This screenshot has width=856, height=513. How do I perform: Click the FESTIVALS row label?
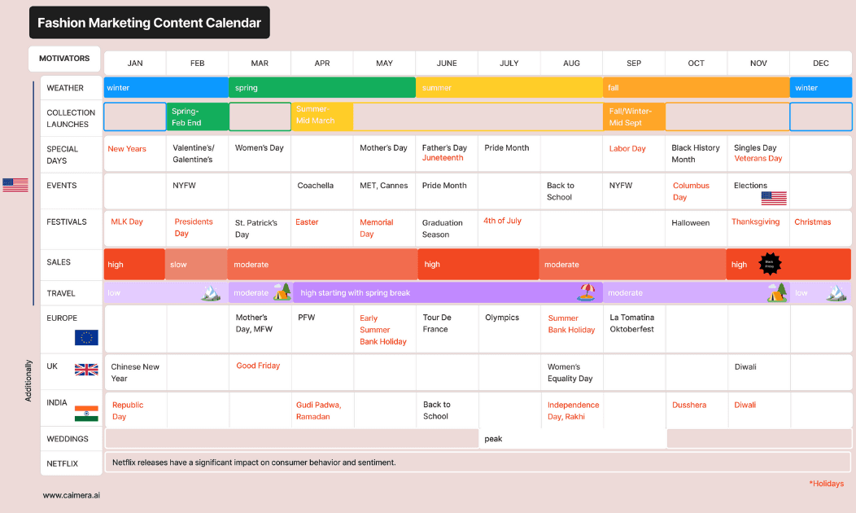tap(67, 221)
